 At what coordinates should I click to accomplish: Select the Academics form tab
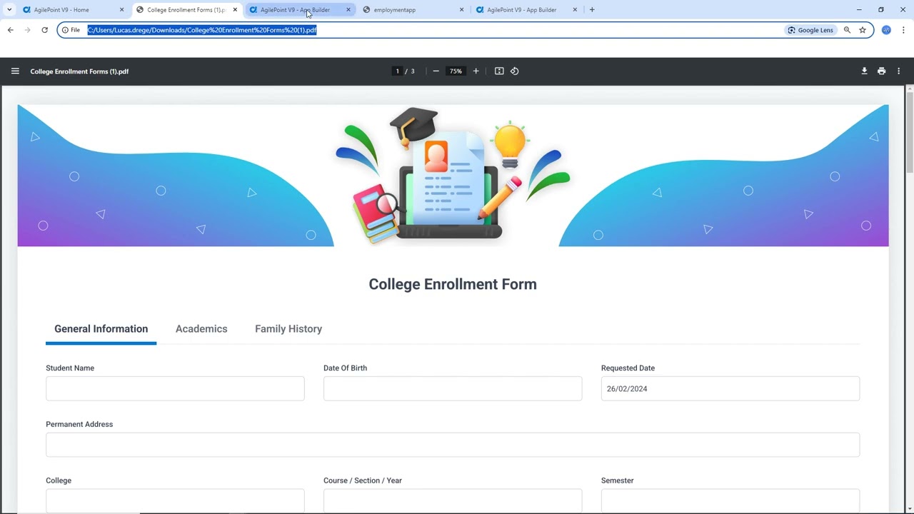[x=201, y=329]
